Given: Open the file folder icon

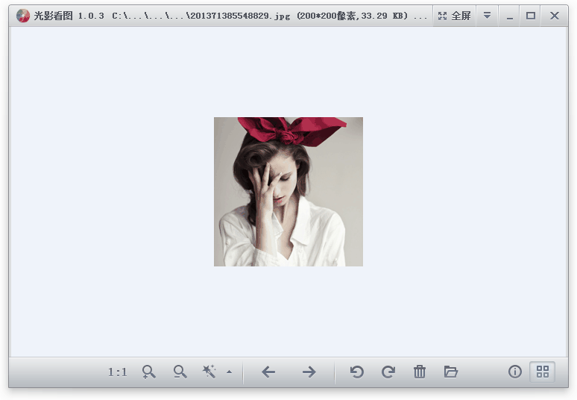Looking at the screenshot, I should [x=450, y=372].
